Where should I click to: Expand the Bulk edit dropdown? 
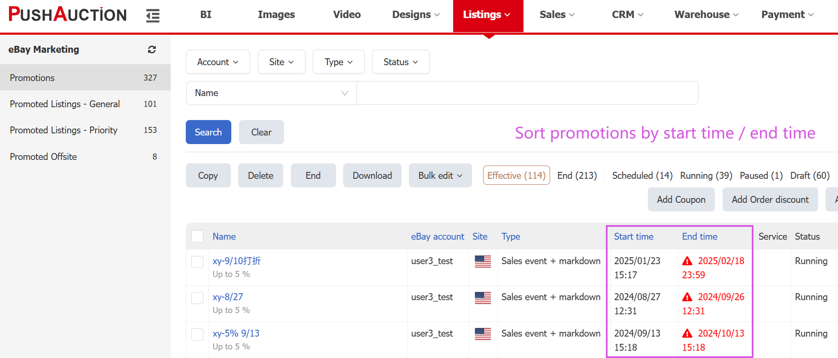click(x=440, y=176)
